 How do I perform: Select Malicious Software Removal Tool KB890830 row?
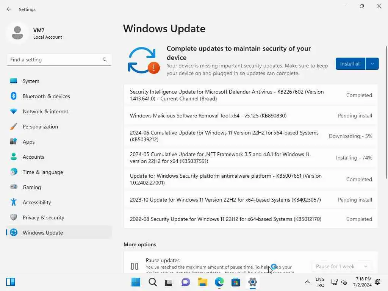tap(251, 116)
